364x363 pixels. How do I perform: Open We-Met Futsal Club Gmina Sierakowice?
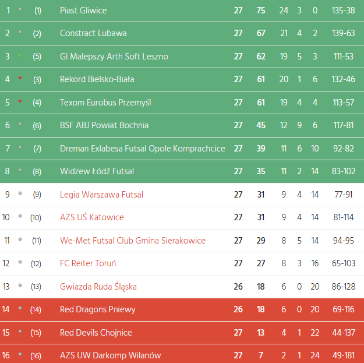[133, 241]
